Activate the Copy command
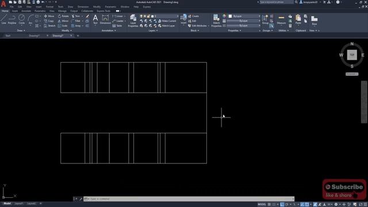This screenshot has width=368, height=207. coord(49,21)
